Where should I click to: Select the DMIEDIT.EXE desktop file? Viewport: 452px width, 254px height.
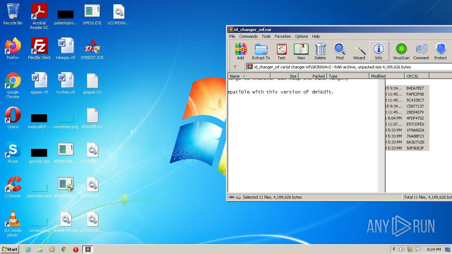point(92,49)
